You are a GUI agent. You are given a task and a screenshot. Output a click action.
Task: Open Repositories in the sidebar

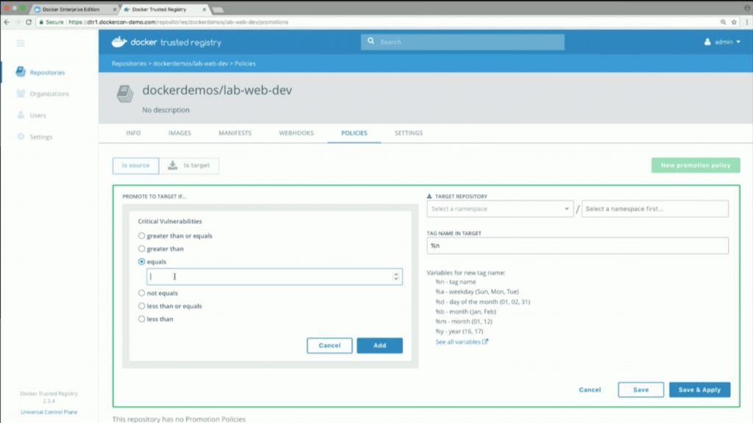click(x=47, y=73)
